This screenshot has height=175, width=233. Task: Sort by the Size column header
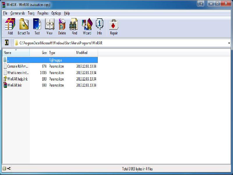pos(38,52)
